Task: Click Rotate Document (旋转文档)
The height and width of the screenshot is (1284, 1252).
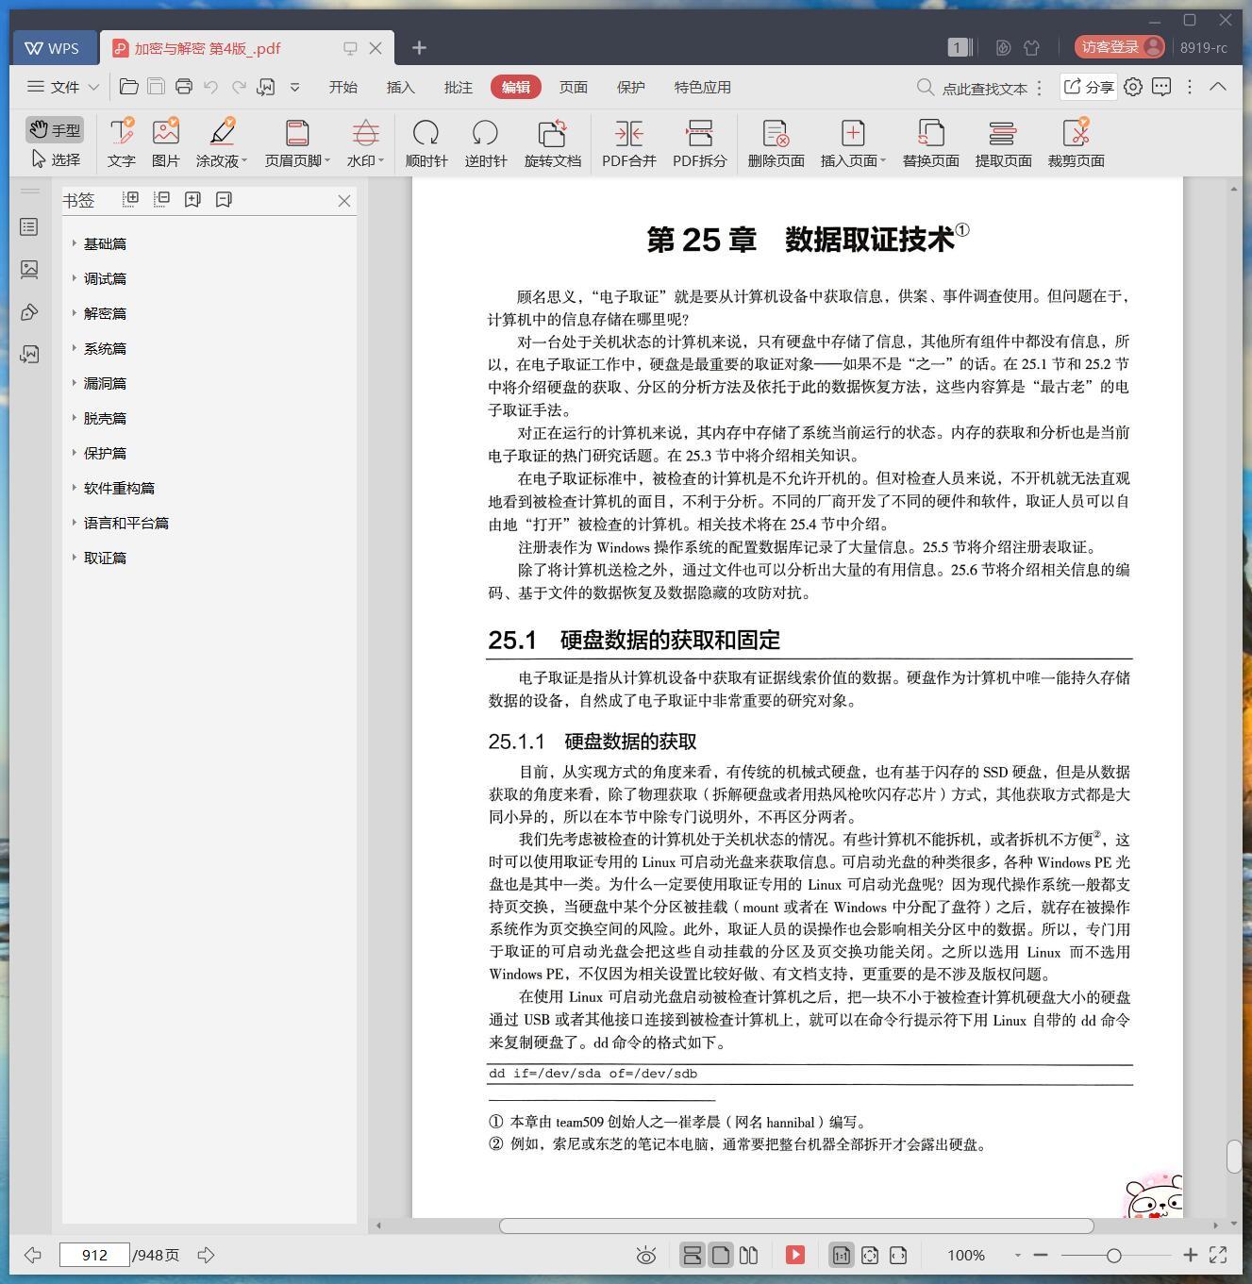Action: (552, 143)
